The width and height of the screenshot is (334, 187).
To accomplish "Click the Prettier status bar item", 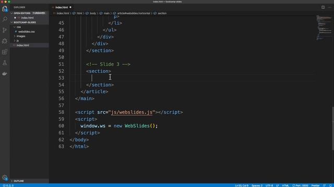I will click(x=315, y=185).
